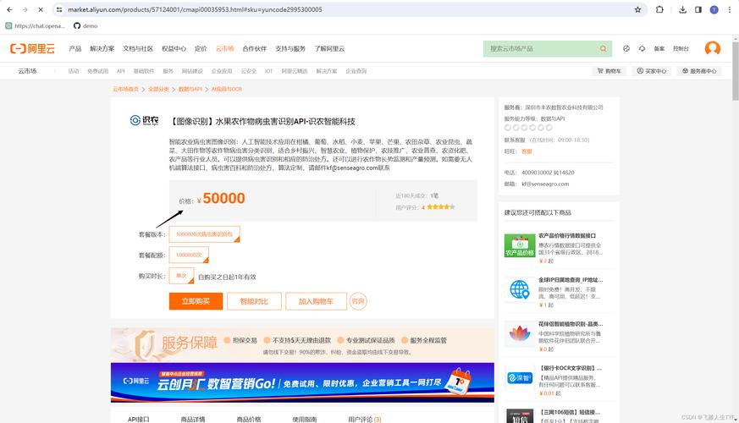Viewport: 739px width, 423px height.
Task: Click into the marketplace search field
Action: 539,48
